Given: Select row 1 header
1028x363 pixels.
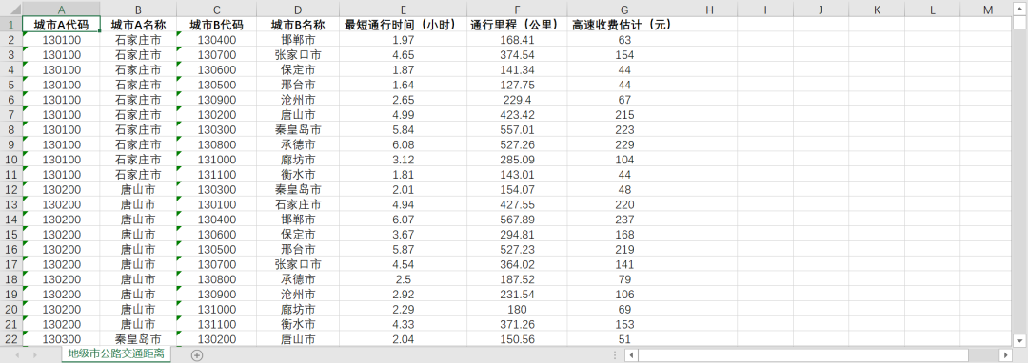Looking at the screenshot, I should tap(11, 25).
